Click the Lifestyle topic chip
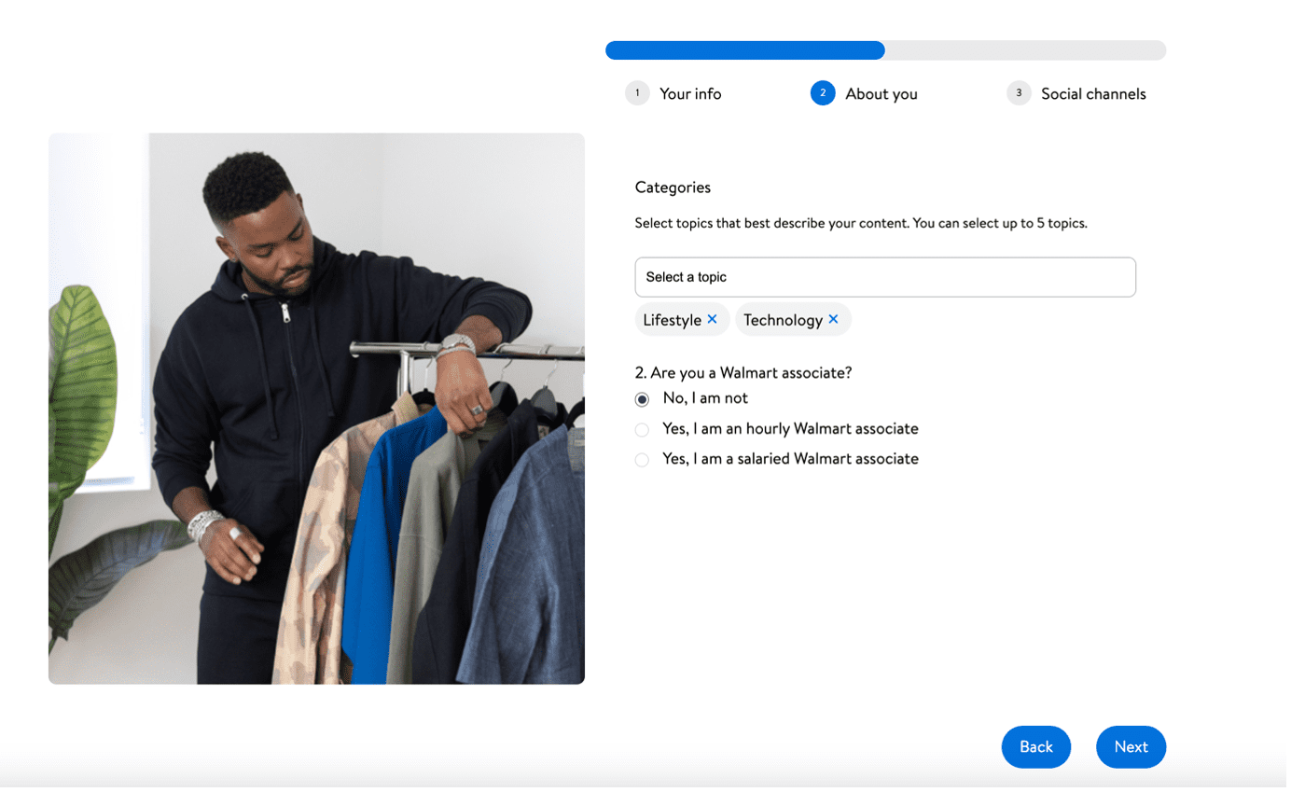The image size is (1291, 792). (675, 319)
